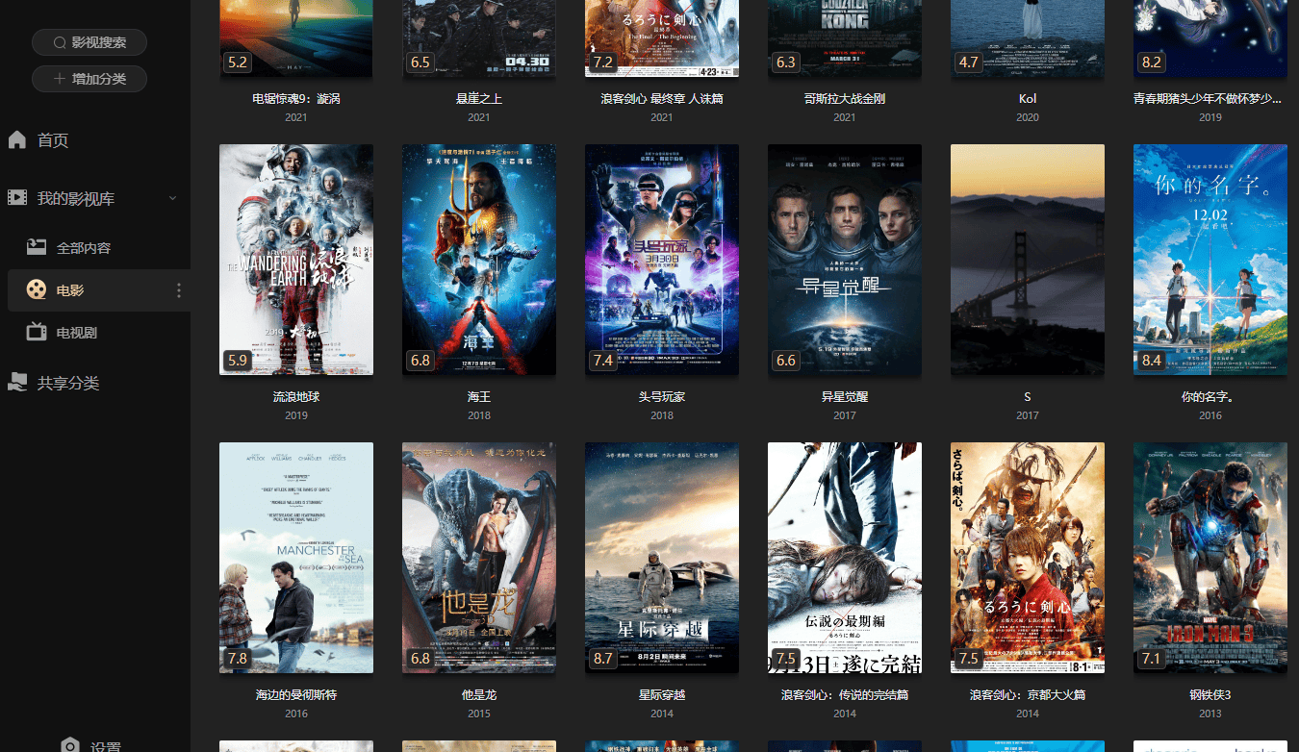Click the 8.4 rating badge on 你的名字。
1299x752 pixels.
click(1152, 361)
